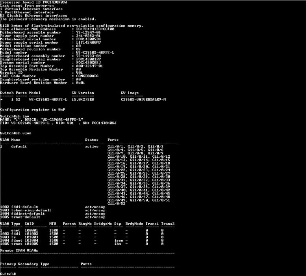Click the 'BrdgMode' column header

pyautogui.click(x=134, y=224)
